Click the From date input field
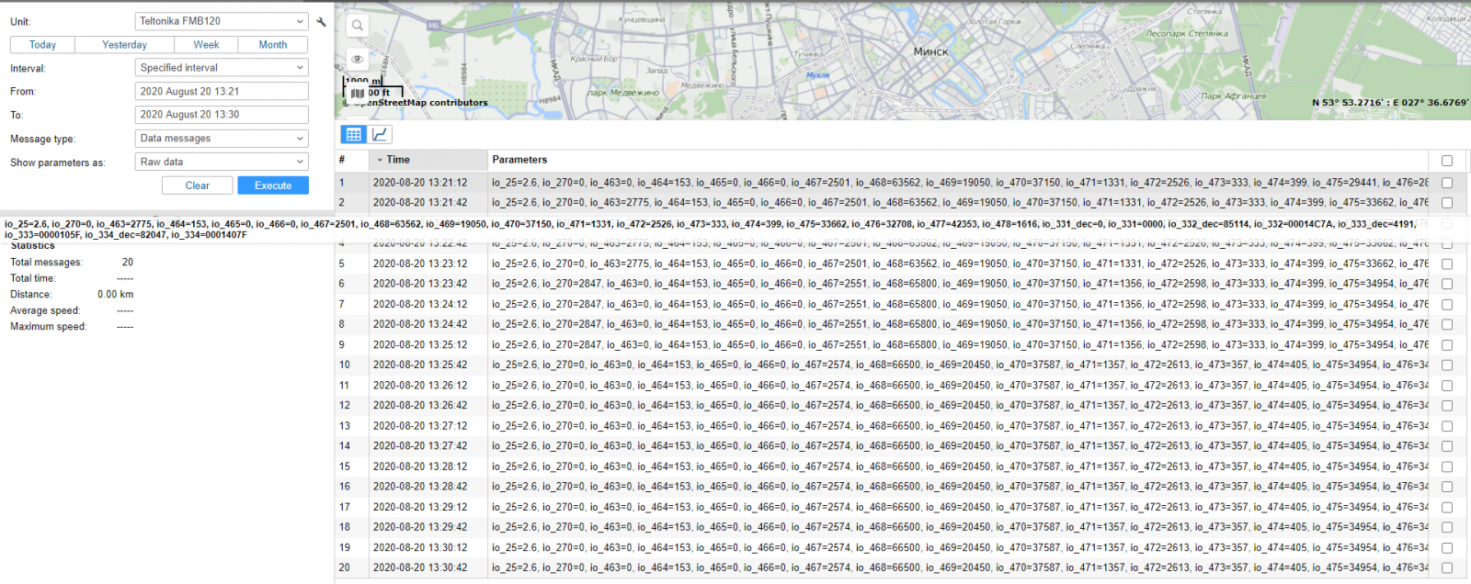The height and width of the screenshot is (584, 1471). [x=221, y=92]
